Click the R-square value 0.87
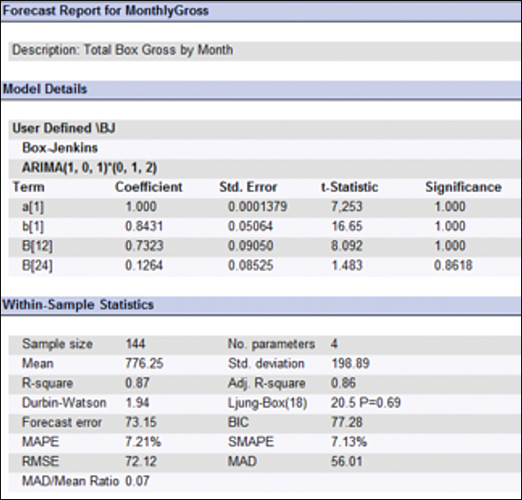This screenshot has height=500, width=522. pyautogui.click(x=137, y=383)
